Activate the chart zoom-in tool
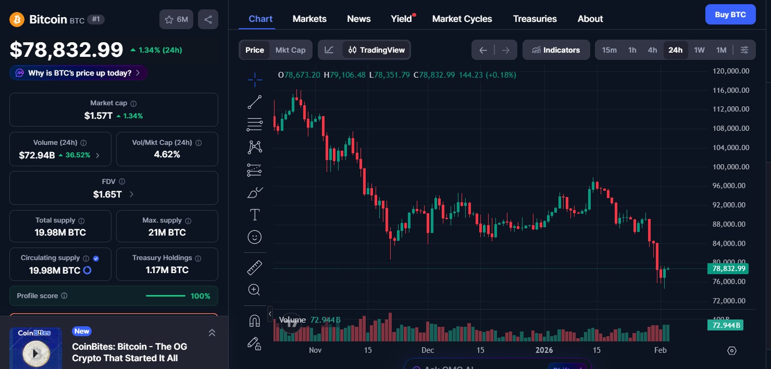Screen dimensions: 771x369 254,289
